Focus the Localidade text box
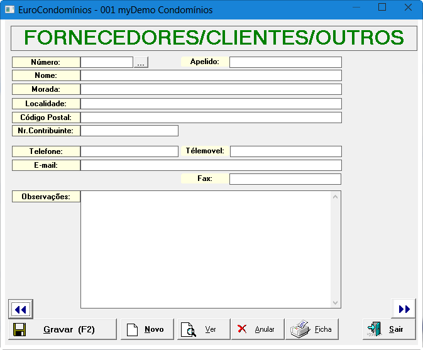Image resolution: width=423 pixels, height=350 pixels. [x=211, y=104]
